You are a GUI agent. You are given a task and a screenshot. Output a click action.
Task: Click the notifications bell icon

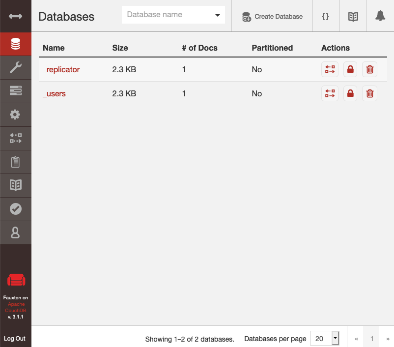pos(380,16)
